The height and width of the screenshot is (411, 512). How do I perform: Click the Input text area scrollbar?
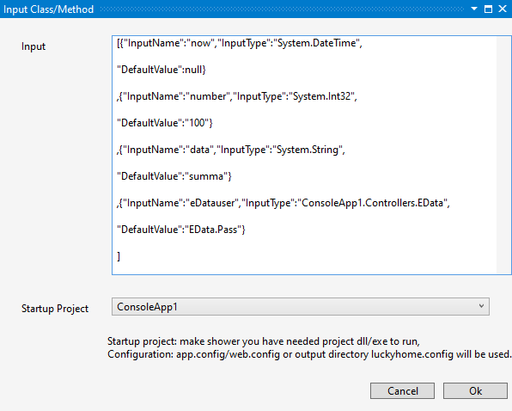click(x=503, y=155)
